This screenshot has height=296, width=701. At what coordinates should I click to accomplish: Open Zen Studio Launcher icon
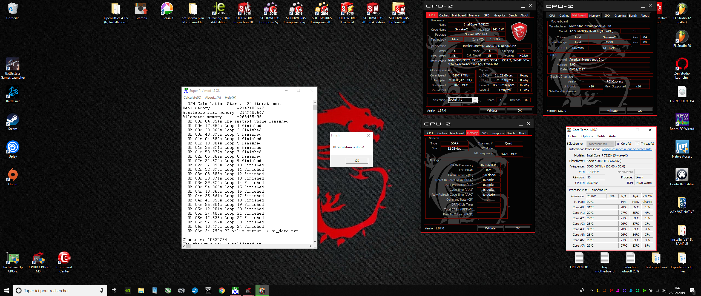(x=682, y=68)
